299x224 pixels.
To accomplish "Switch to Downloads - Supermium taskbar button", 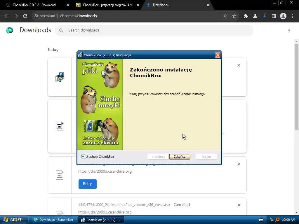I will pos(54,220).
